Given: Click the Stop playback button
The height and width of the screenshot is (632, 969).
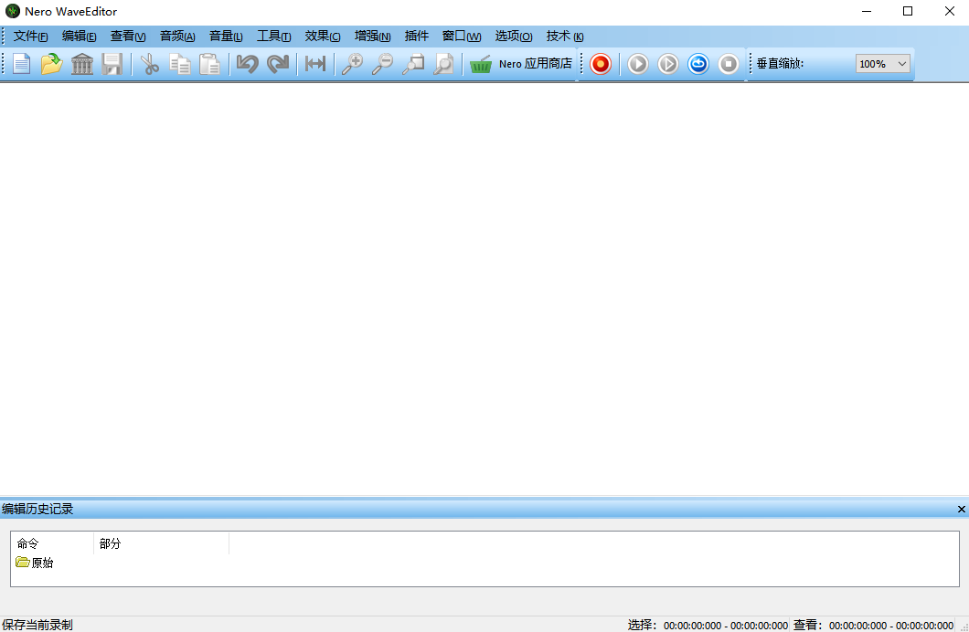Looking at the screenshot, I should point(729,64).
